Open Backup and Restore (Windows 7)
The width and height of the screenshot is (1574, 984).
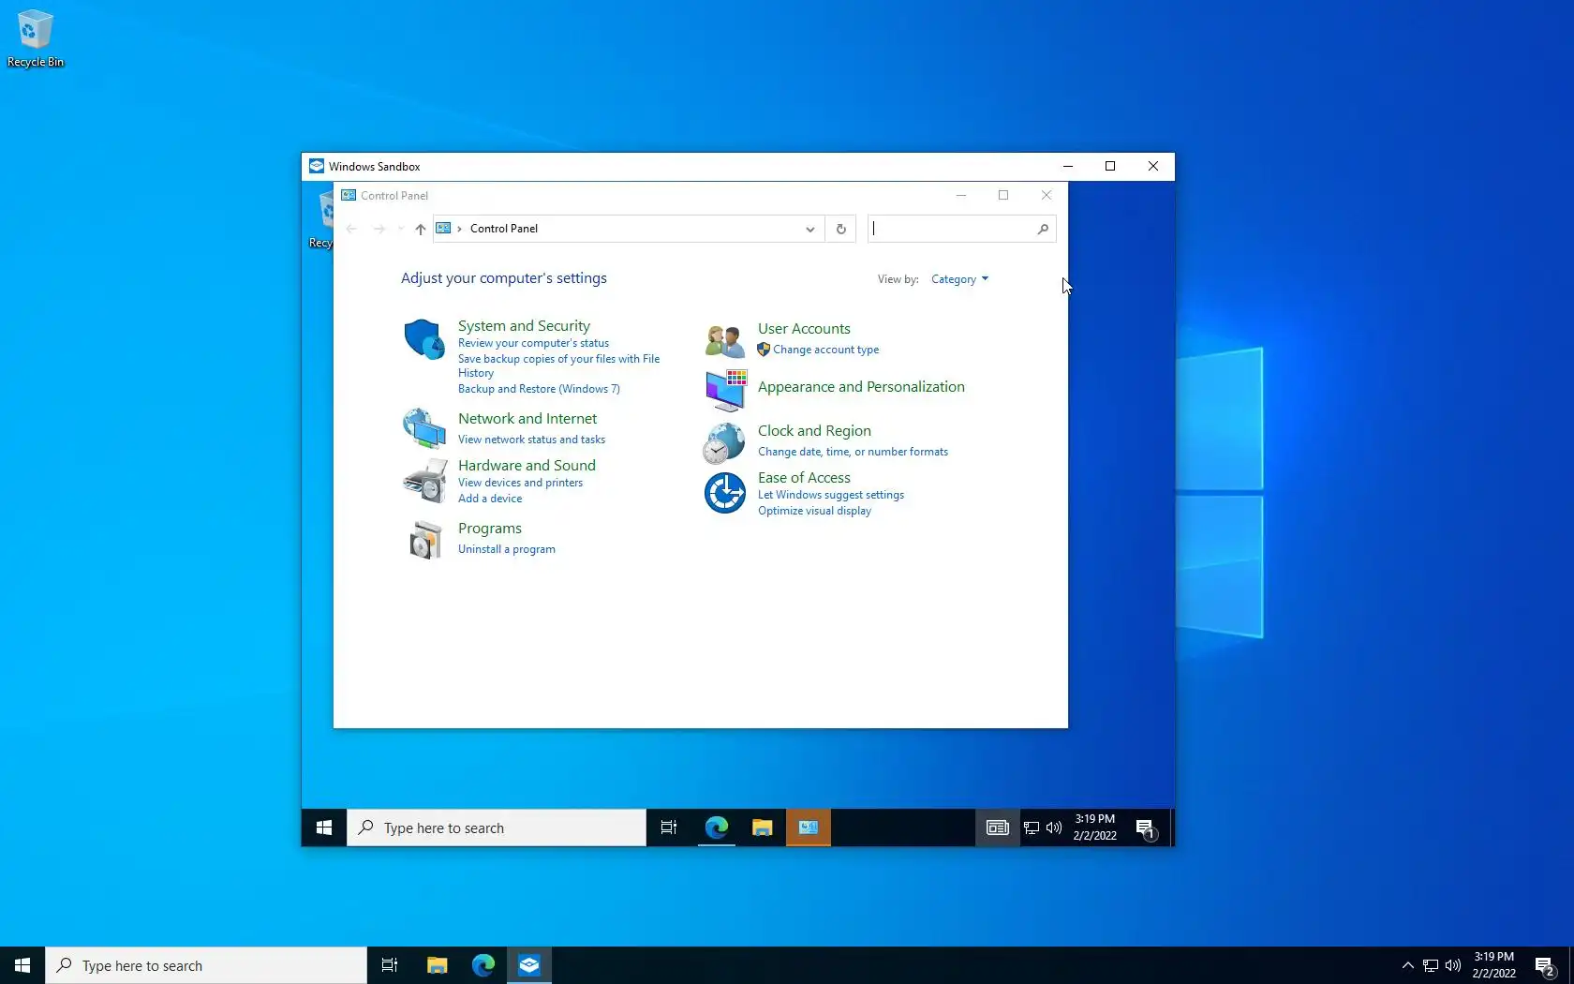tap(539, 389)
